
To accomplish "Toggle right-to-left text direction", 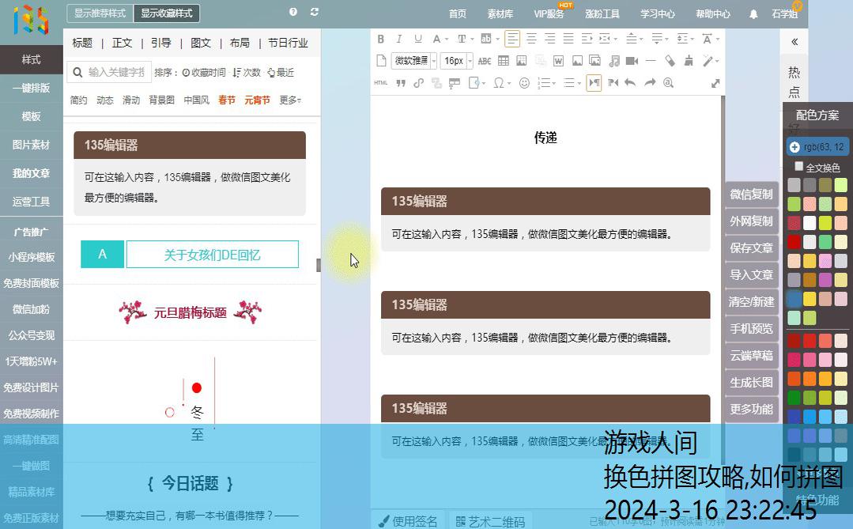I will tap(613, 83).
